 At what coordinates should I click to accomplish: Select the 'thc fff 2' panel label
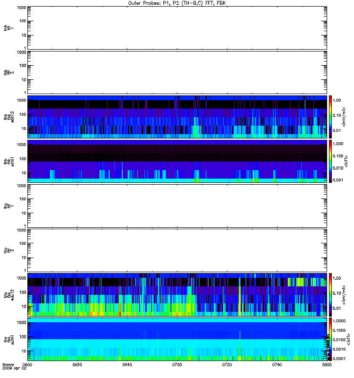tap(8, 250)
